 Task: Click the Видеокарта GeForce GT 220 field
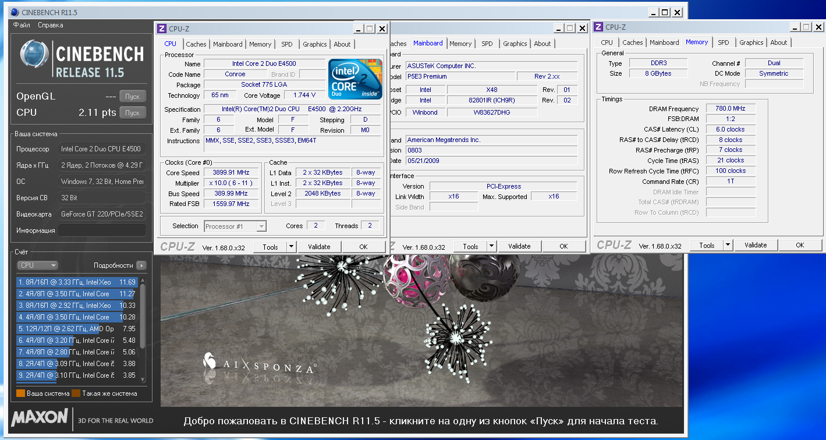[x=102, y=214]
